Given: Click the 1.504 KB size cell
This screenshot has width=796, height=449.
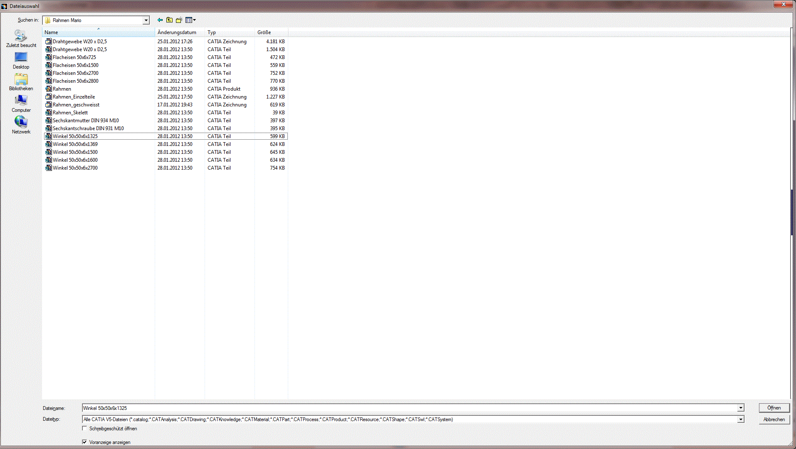Looking at the screenshot, I should pos(275,49).
